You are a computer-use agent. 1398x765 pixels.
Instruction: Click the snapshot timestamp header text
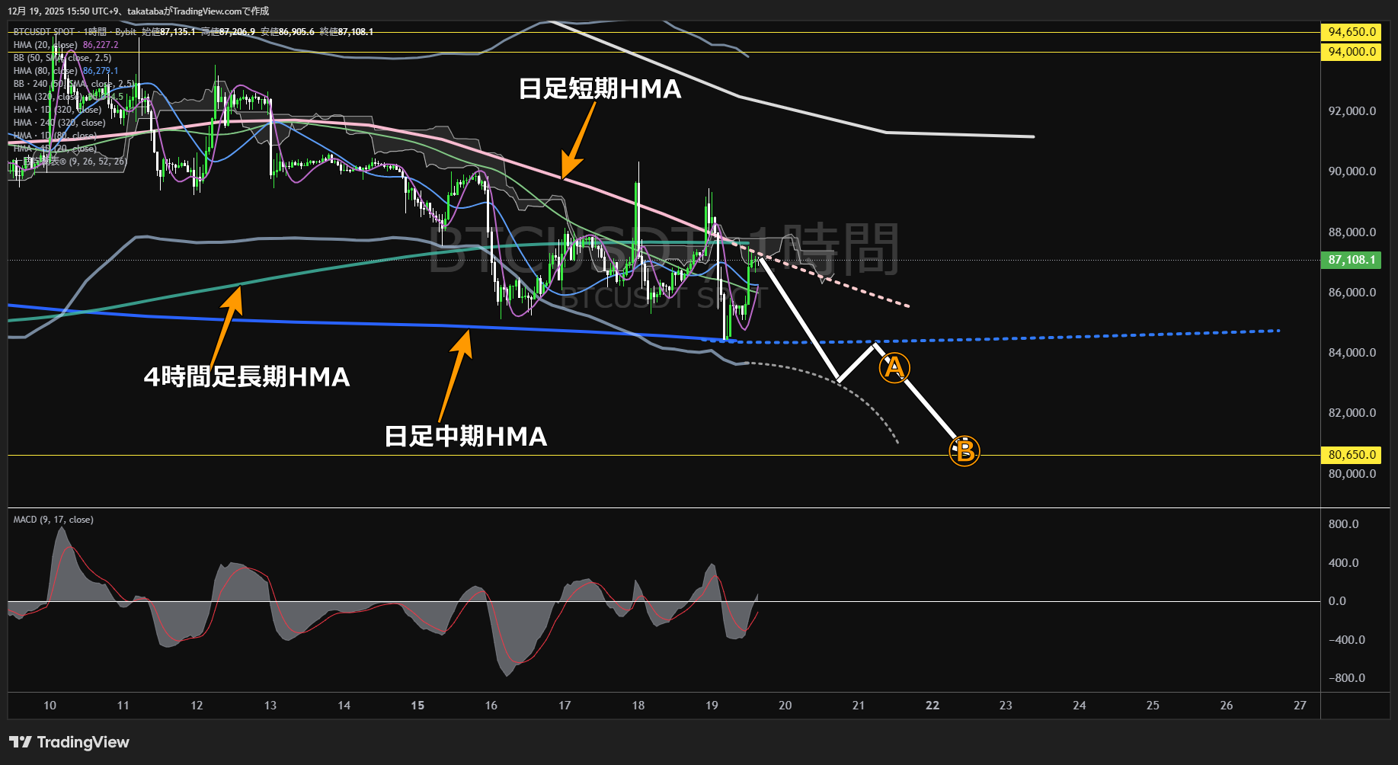[x=139, y=11]
